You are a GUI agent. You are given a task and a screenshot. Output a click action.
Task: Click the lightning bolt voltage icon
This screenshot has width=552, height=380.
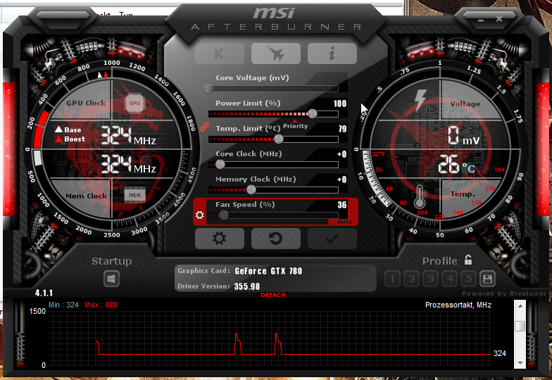coord(420,100)
